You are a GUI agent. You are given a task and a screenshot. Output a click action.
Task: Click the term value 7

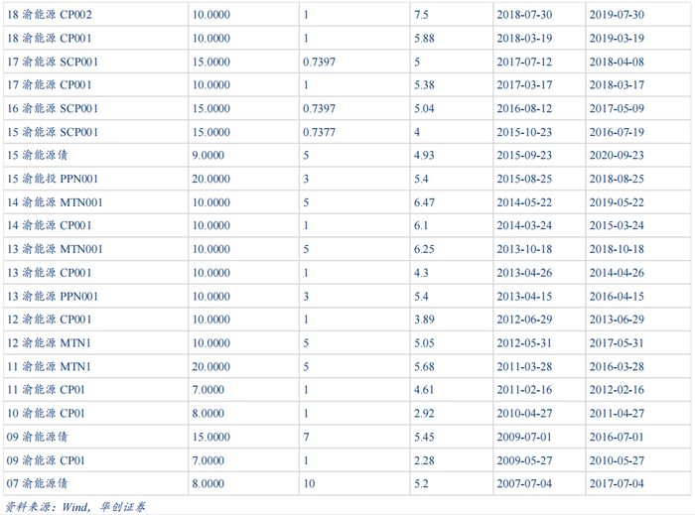tap(306, 437)
